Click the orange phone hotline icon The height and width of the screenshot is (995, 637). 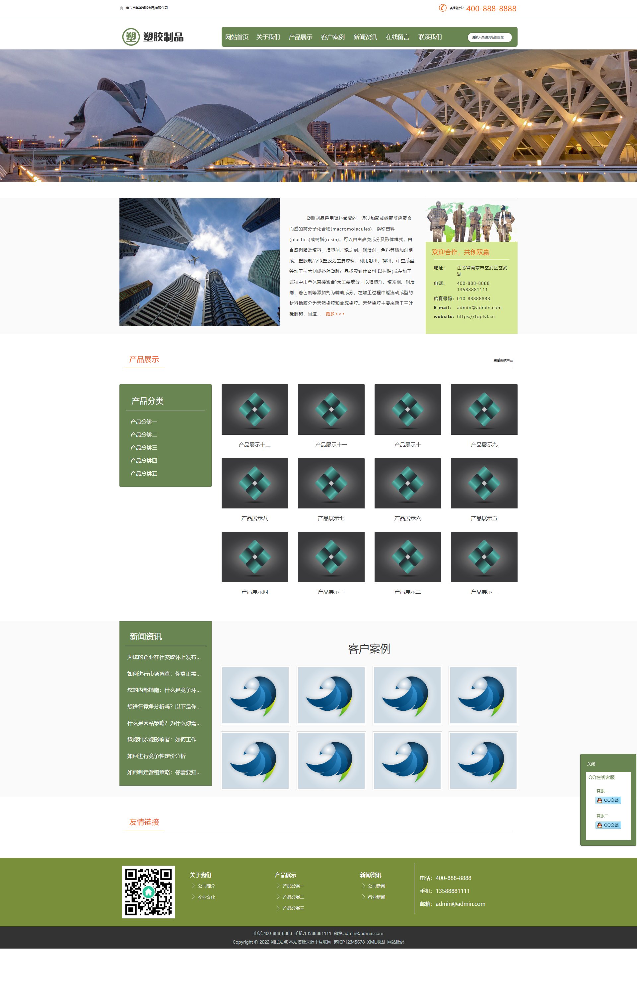point(442,8)
